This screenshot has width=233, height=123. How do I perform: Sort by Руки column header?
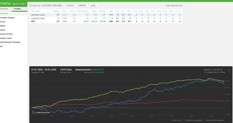tap(111, 11)
